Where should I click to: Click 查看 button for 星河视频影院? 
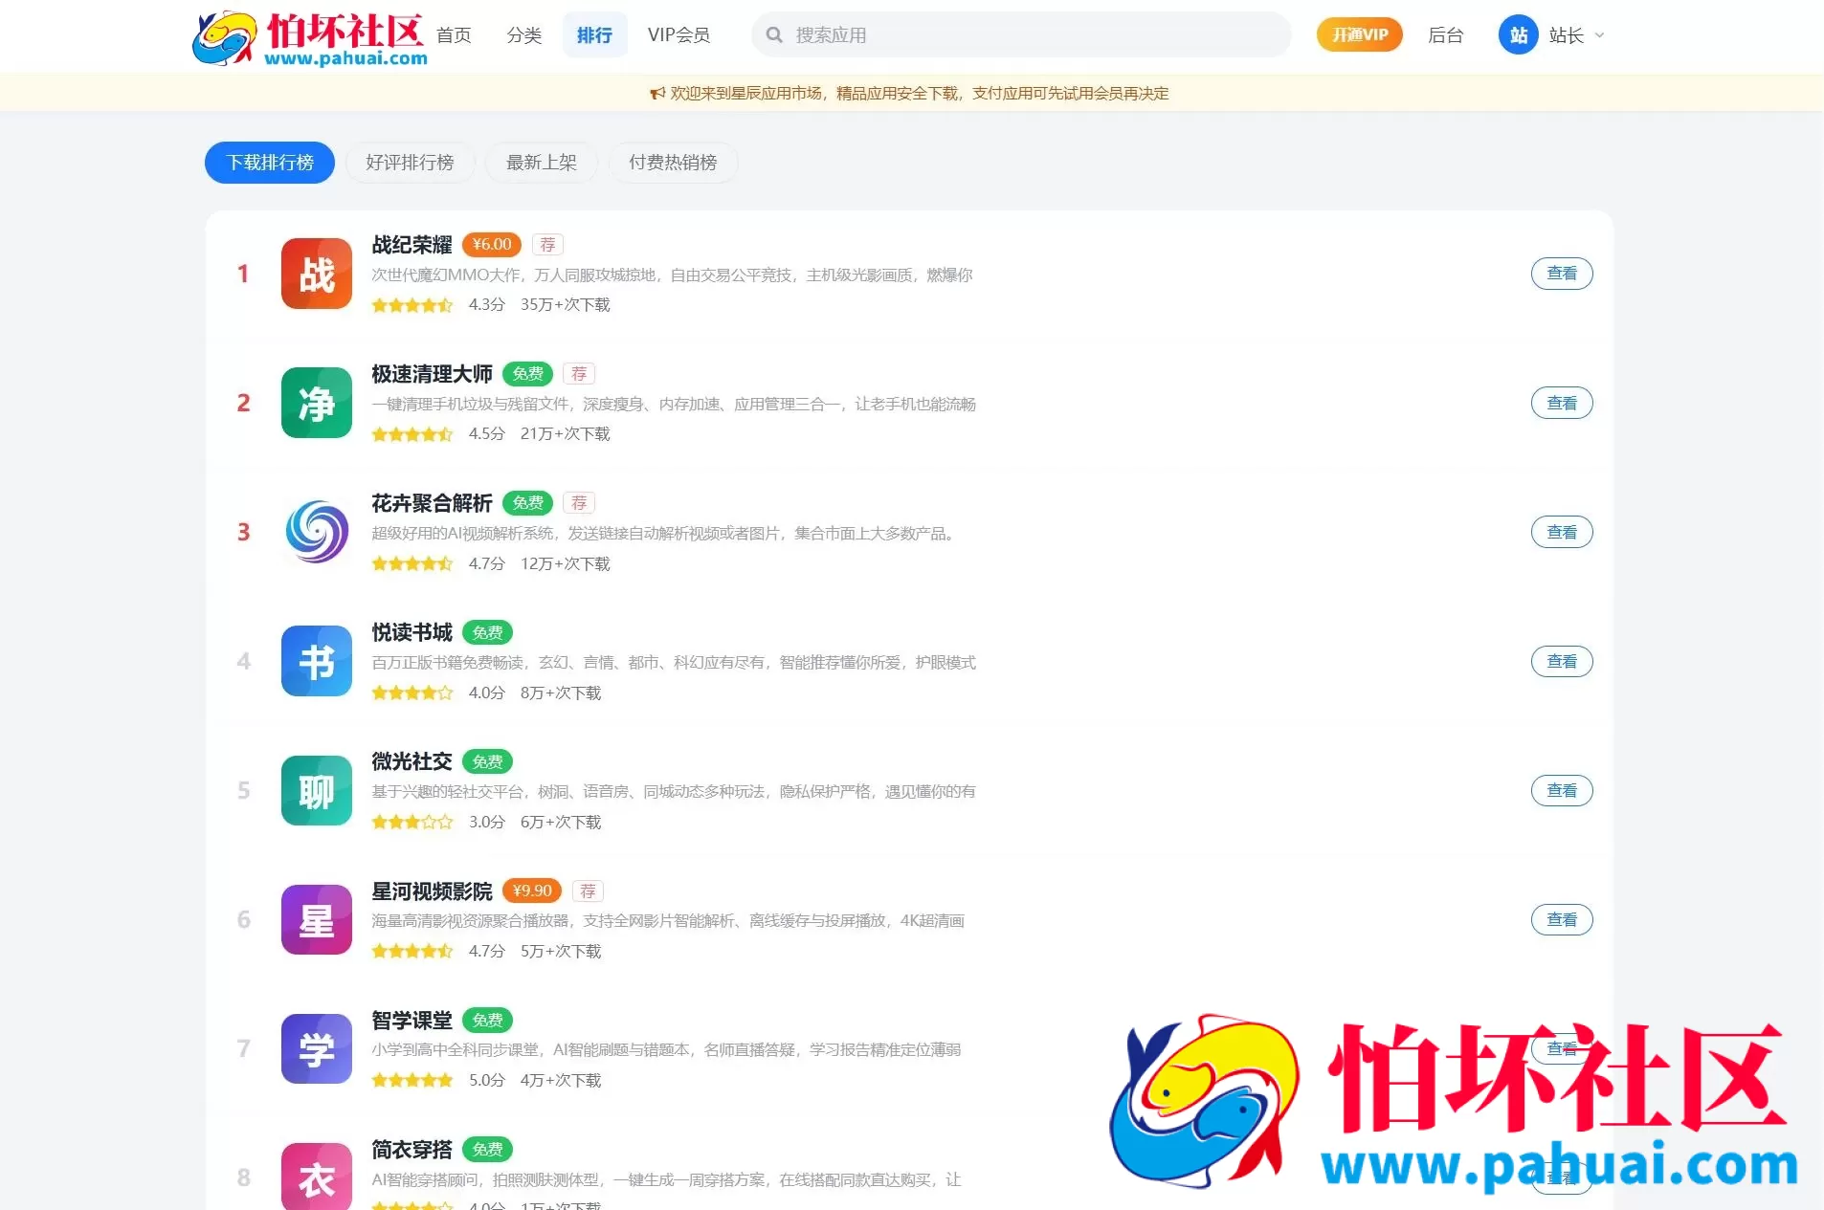point(1562,919)
